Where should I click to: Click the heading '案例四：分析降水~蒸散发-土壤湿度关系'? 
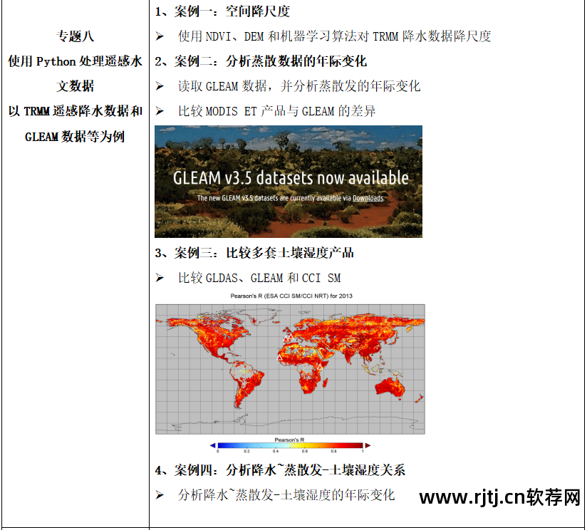click(289, 469)
